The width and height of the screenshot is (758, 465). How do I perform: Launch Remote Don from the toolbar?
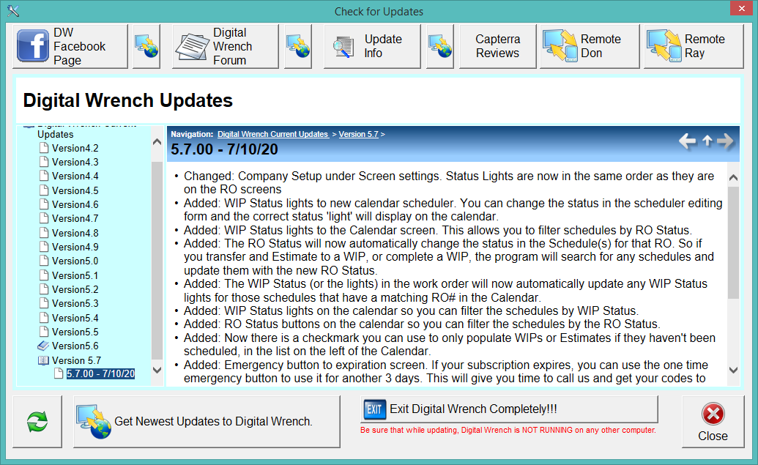pos(587,45)
